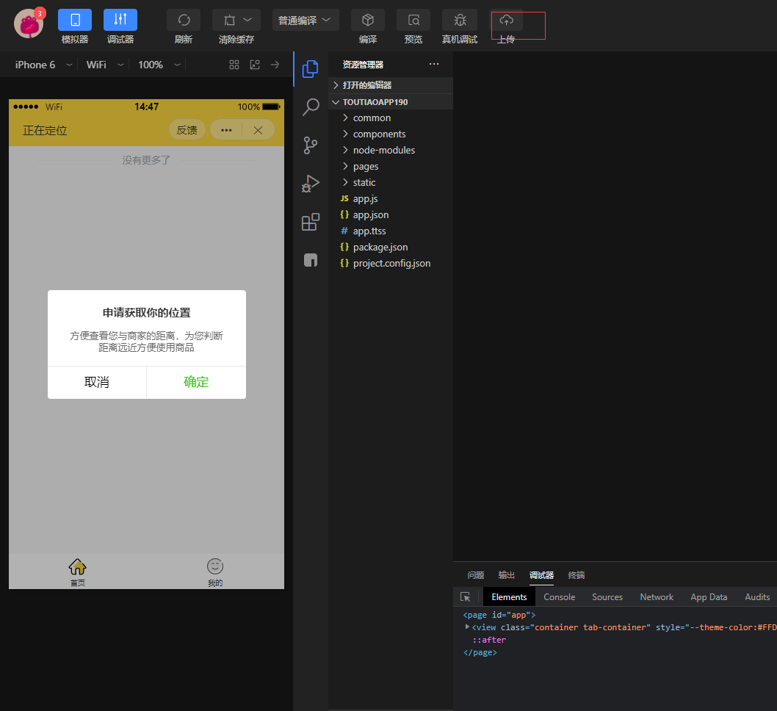Click the bottom icon in the activity bar
The height and width of the screenshot is (711, 777).
coord(311,260)
